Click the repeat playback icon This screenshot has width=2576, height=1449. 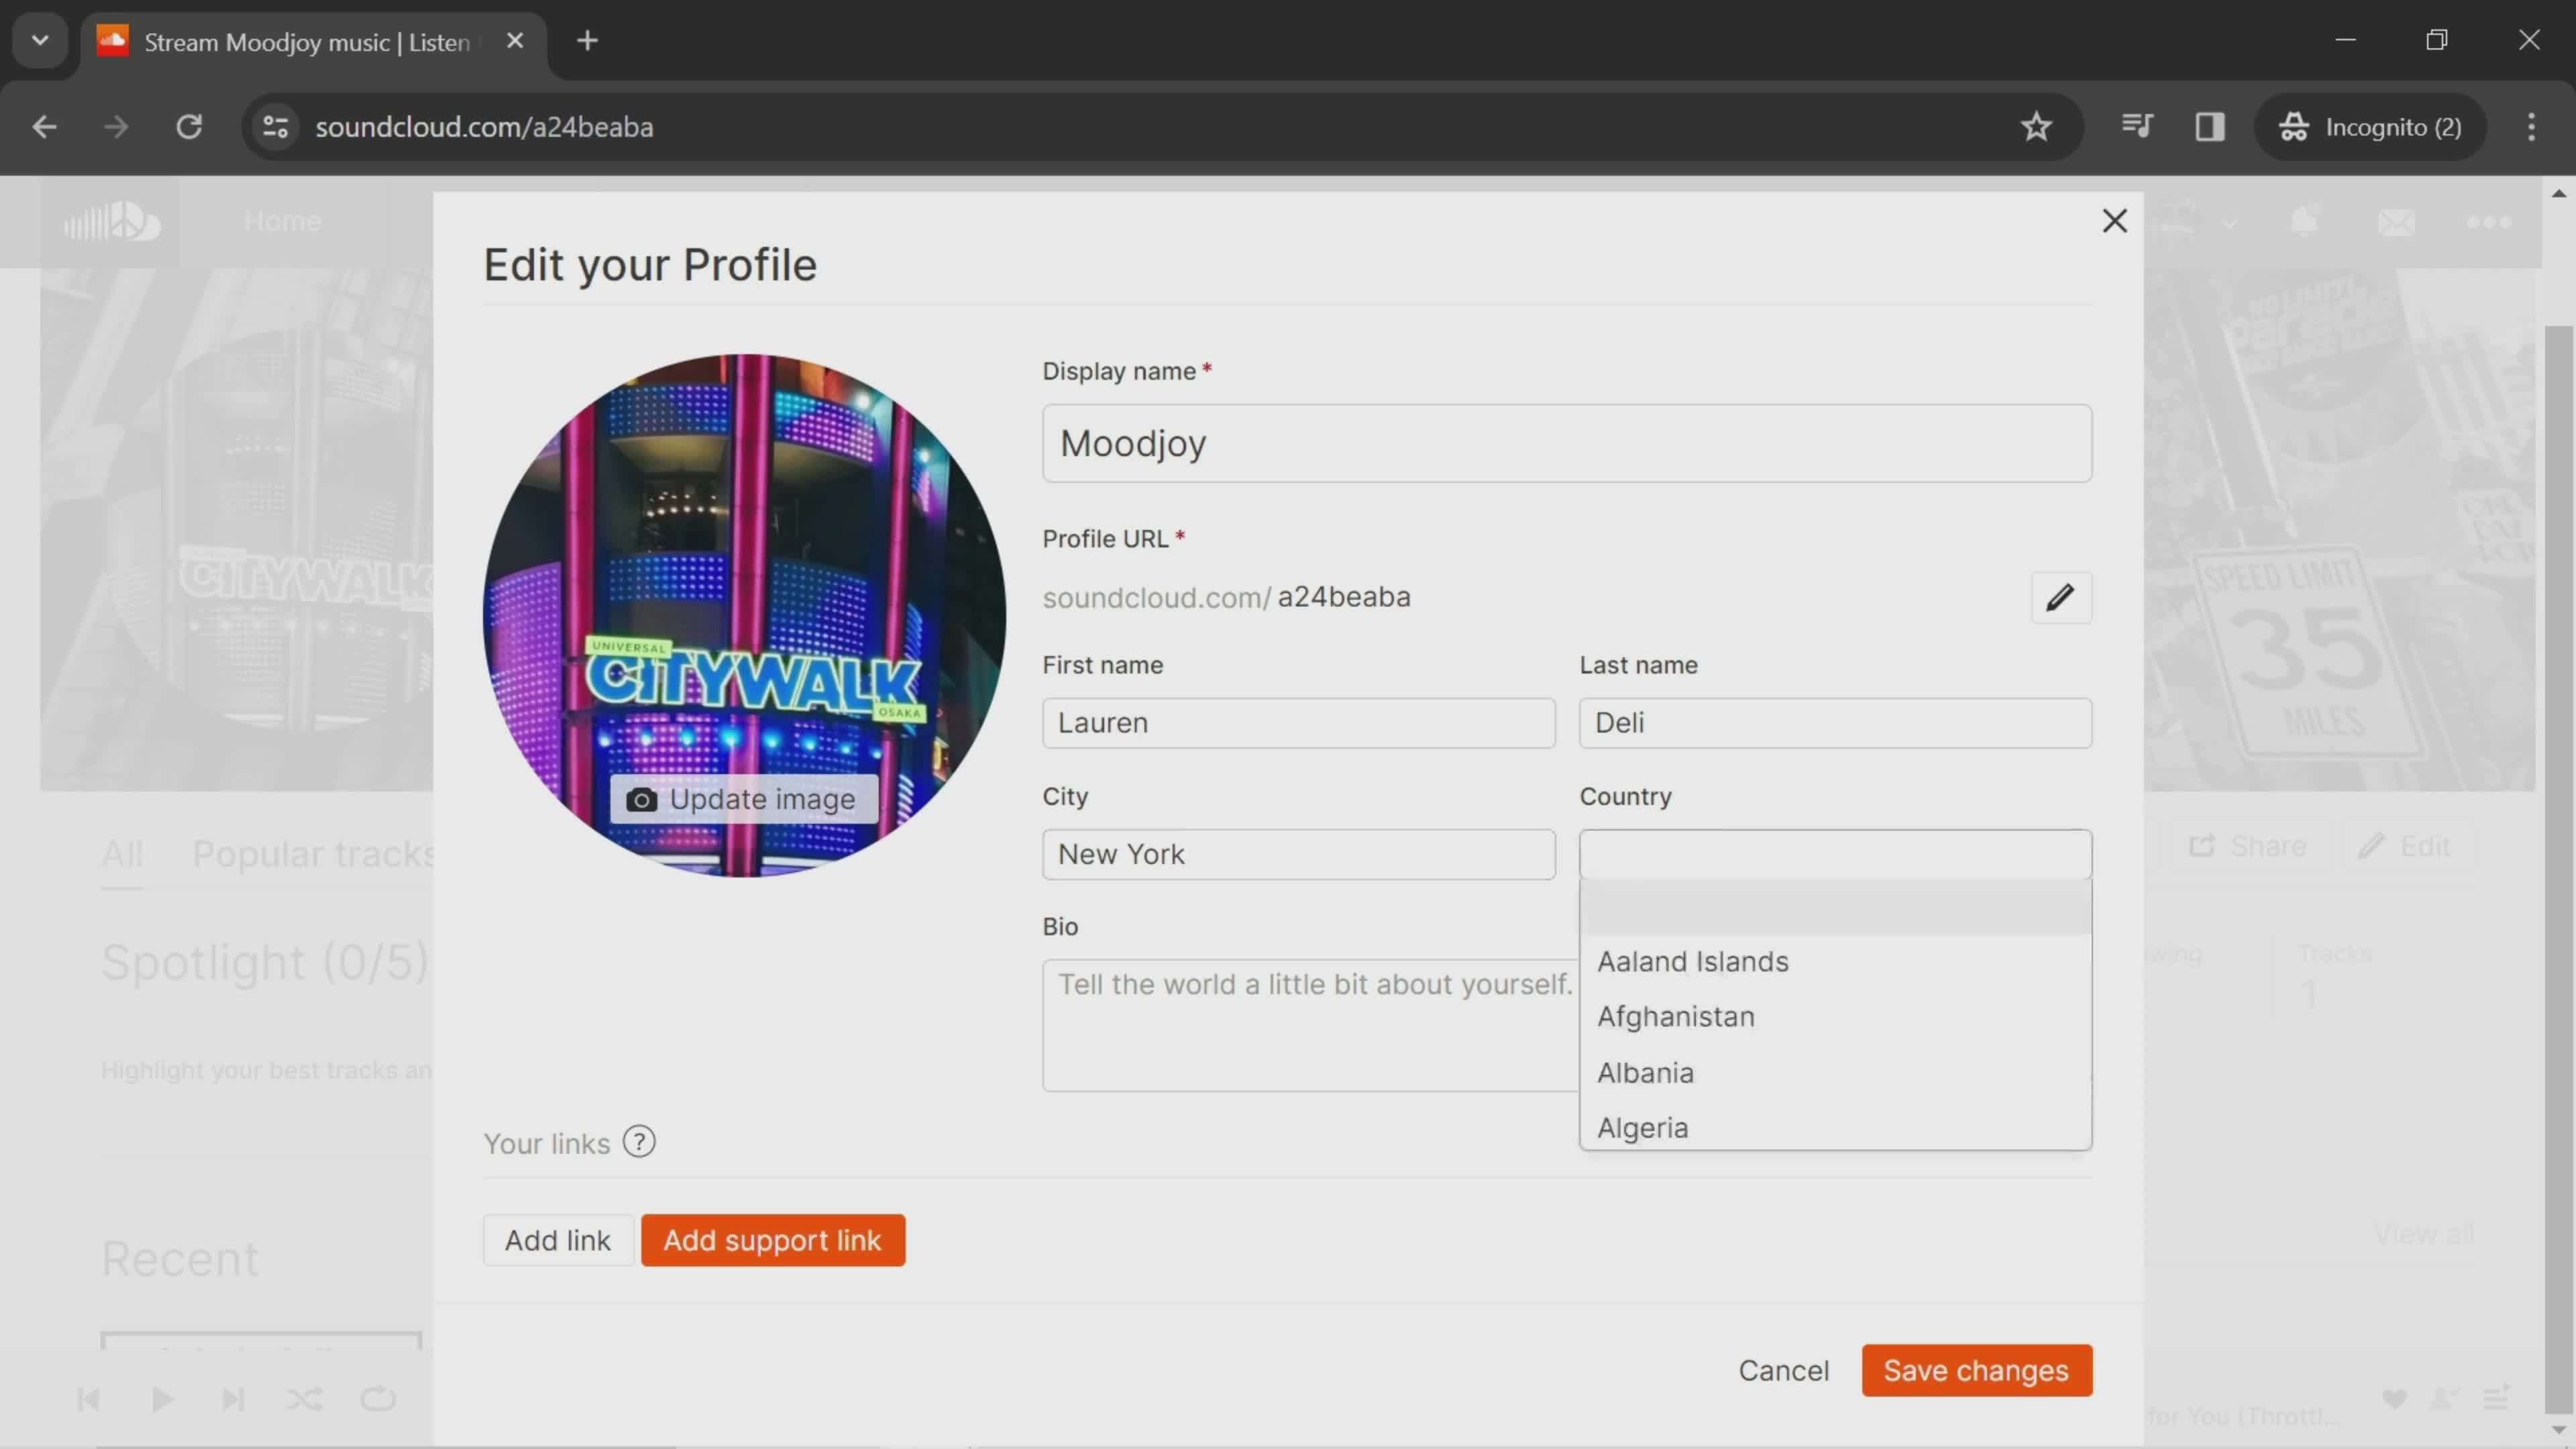[378, 1398]
